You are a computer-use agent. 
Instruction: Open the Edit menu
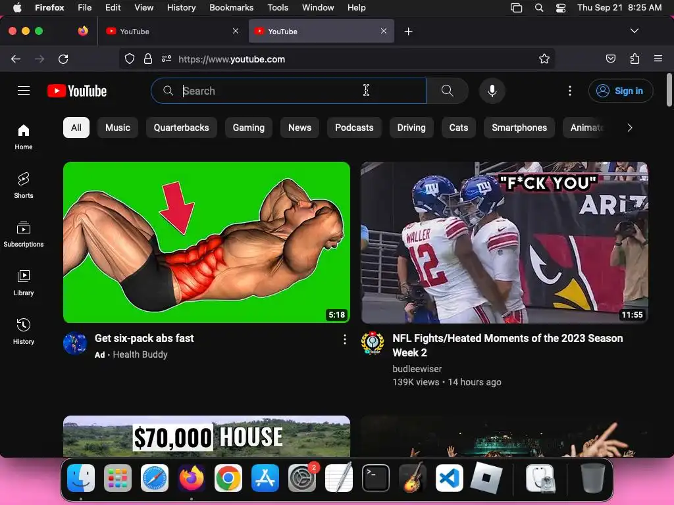[113, 8]
